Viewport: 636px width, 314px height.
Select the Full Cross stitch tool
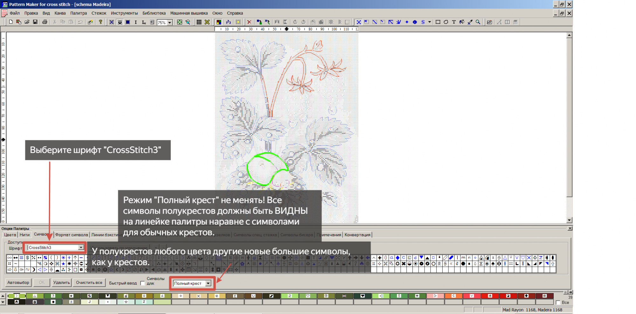pos(359,22)
